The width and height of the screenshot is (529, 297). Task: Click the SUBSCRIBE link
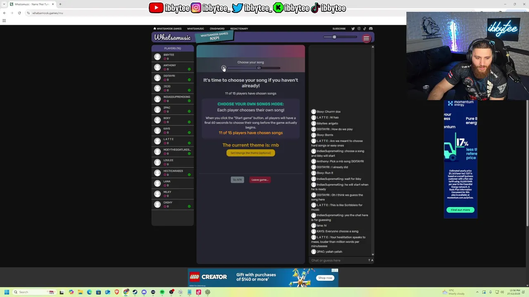339,28
